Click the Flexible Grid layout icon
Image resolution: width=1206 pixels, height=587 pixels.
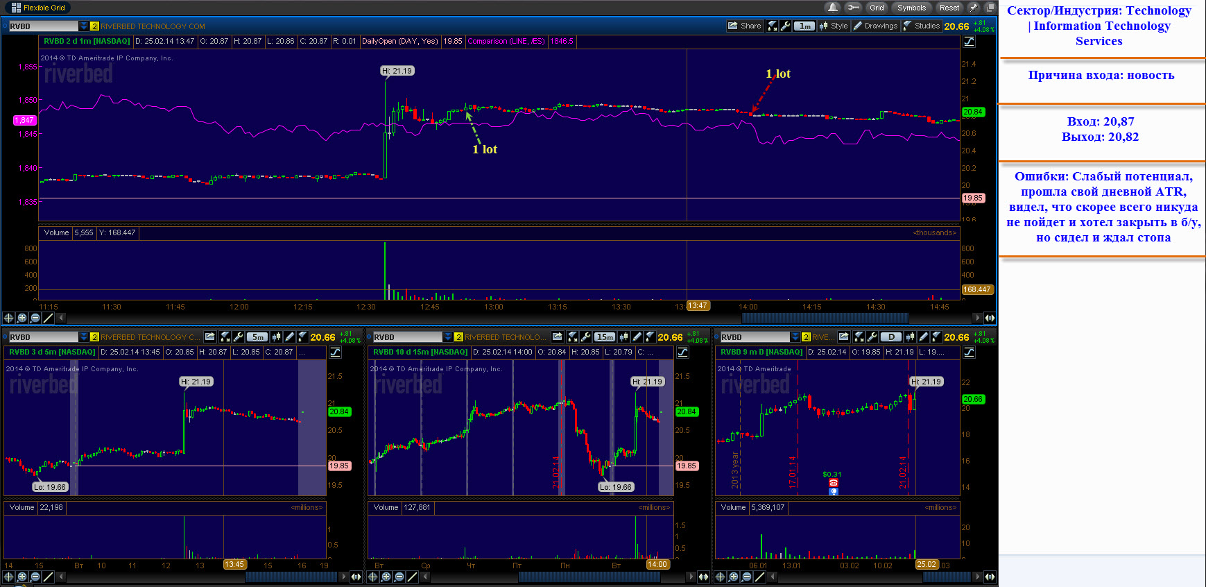coord(15,8)
